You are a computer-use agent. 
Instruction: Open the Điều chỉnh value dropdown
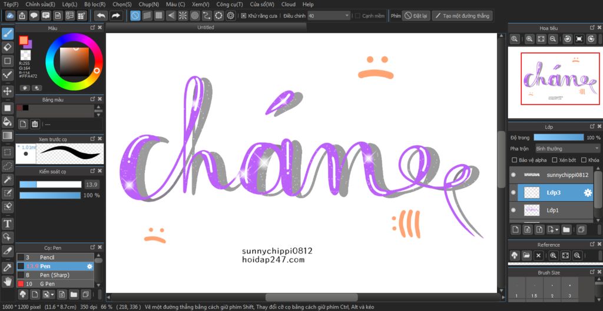click(x=347, y=16)
